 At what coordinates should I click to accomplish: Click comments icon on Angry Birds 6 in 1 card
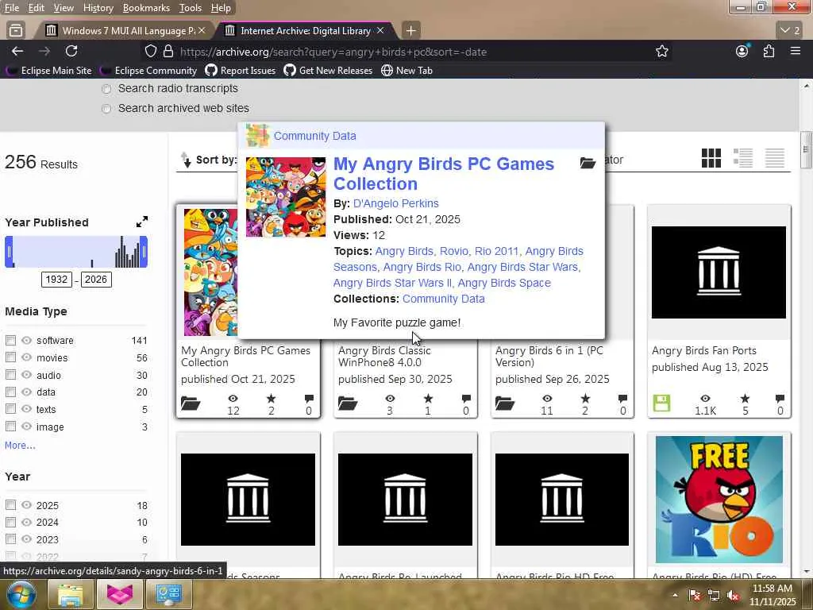[x=622, y=399]
